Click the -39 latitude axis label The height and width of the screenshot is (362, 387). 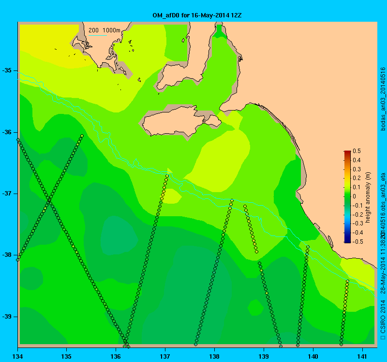7,317
